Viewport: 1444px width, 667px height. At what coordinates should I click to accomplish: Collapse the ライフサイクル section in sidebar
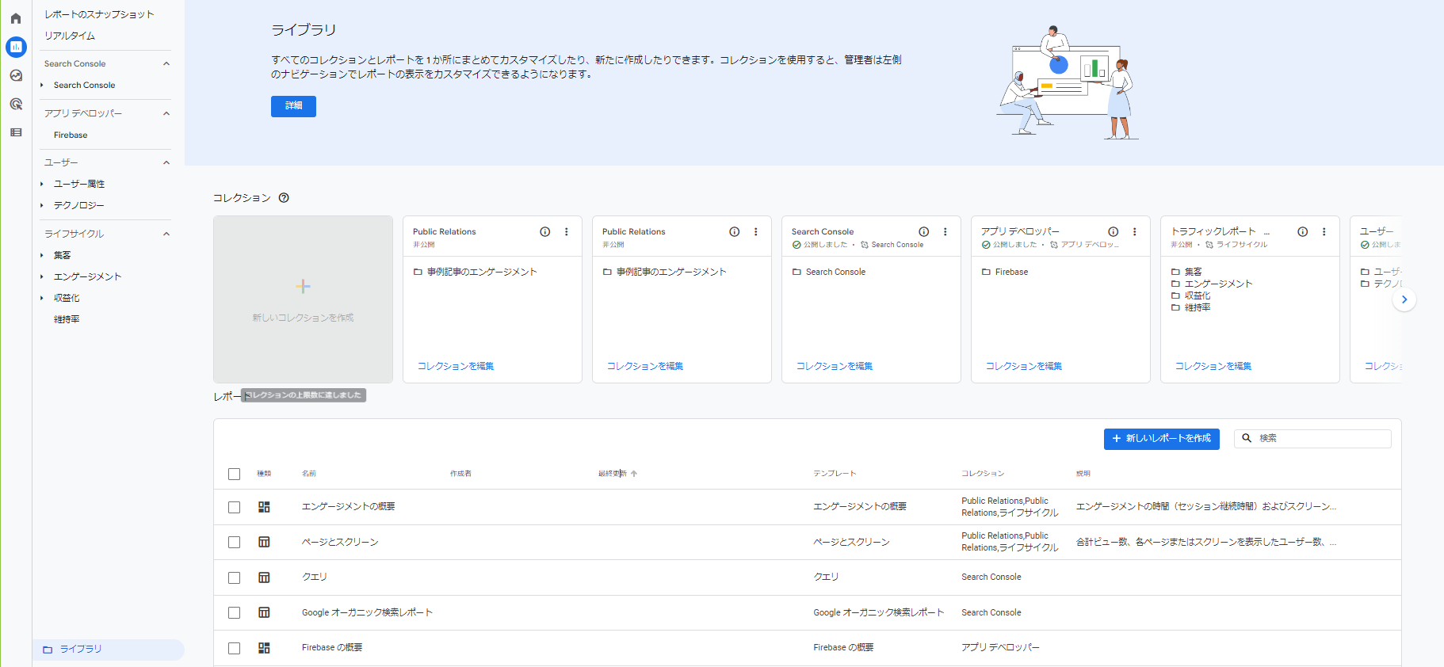[166, 234]
